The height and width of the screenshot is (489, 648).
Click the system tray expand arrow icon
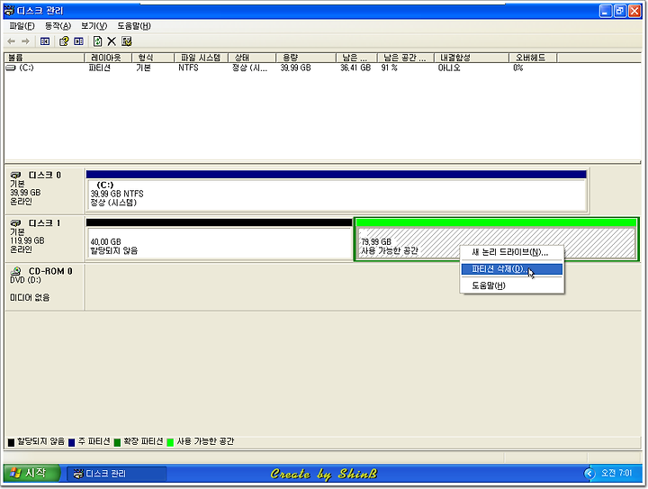[x=589, y=474]
